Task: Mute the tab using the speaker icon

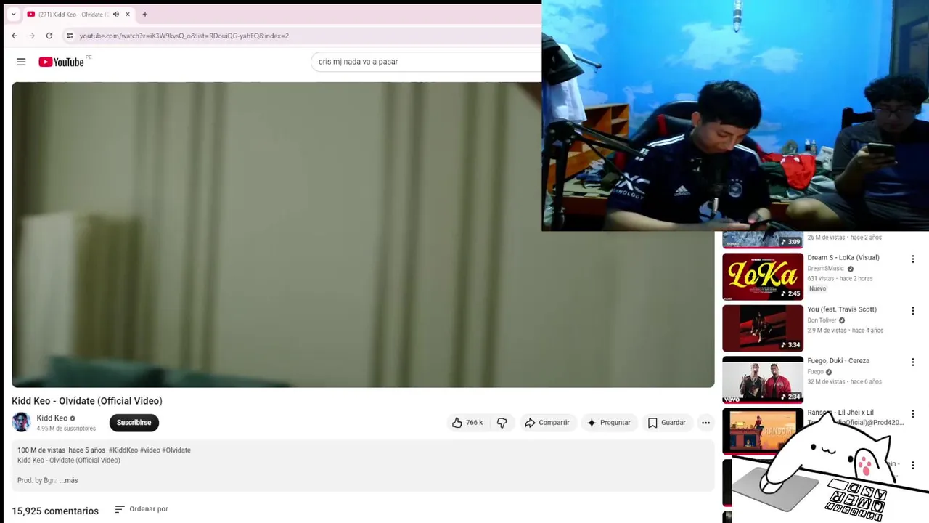Action: point(116,15)
